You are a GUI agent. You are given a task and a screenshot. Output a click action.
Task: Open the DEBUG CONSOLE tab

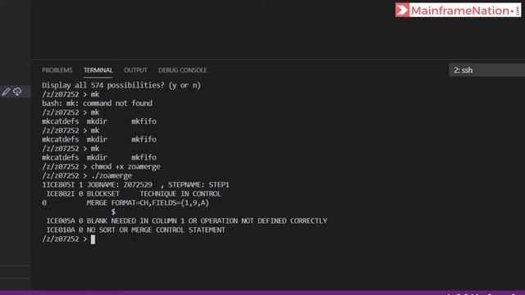click(182, 70)
